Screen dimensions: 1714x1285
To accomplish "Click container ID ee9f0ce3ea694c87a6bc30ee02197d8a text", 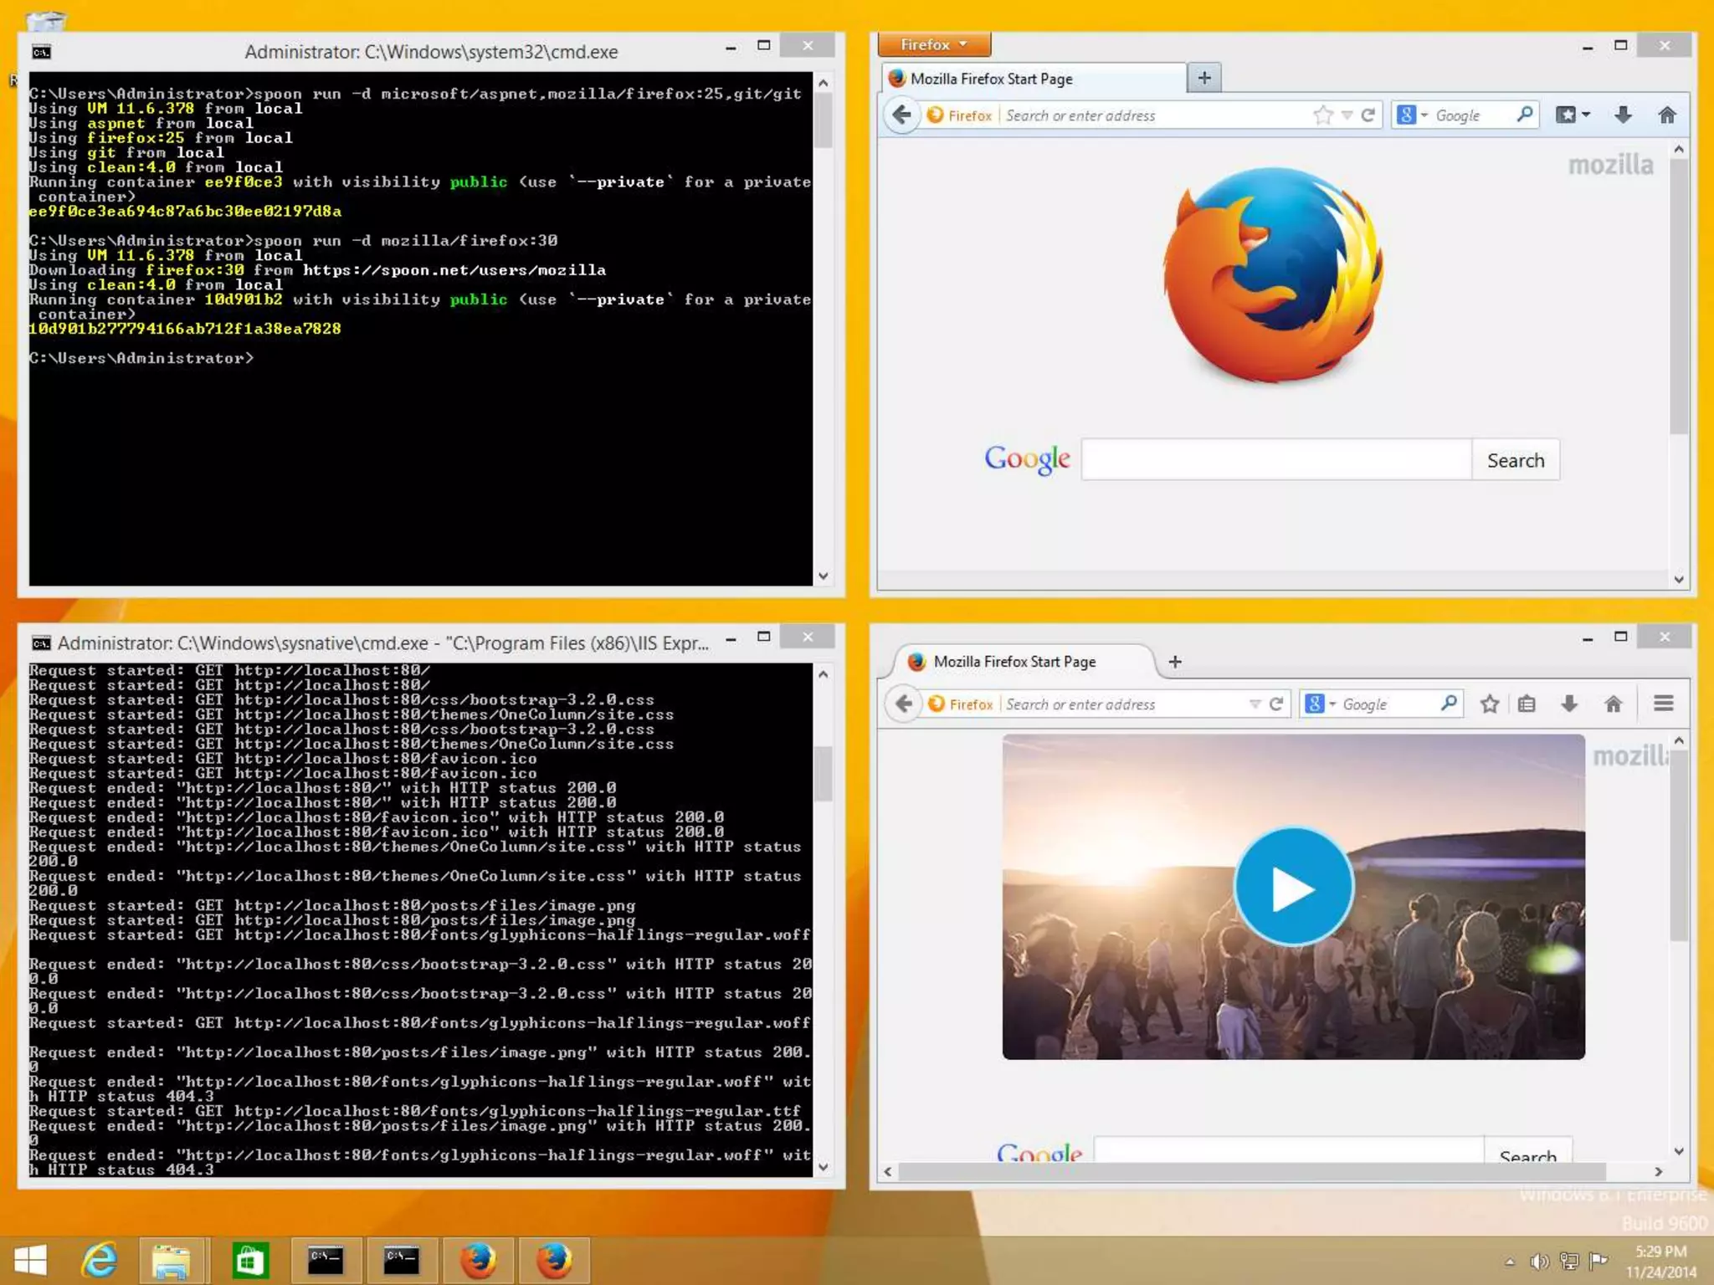I will [185, 212].
